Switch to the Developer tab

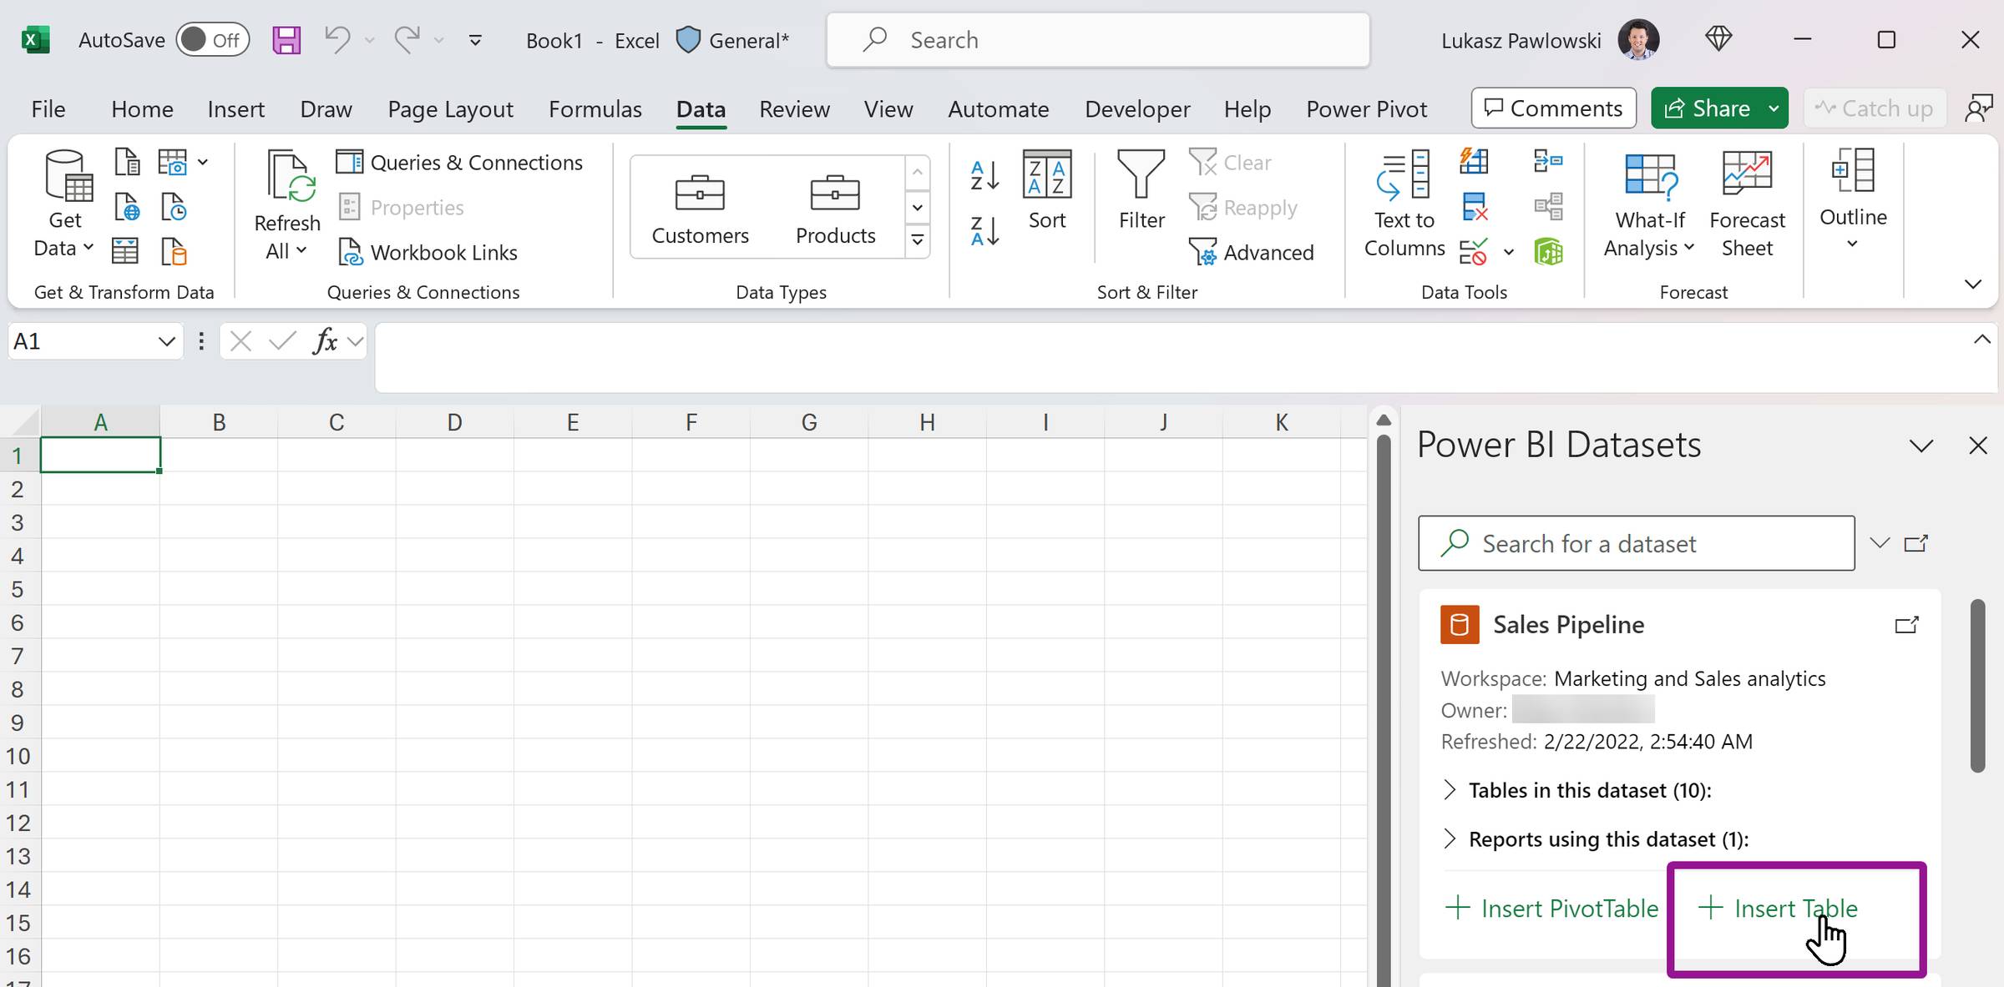[x=1137, y=109]
